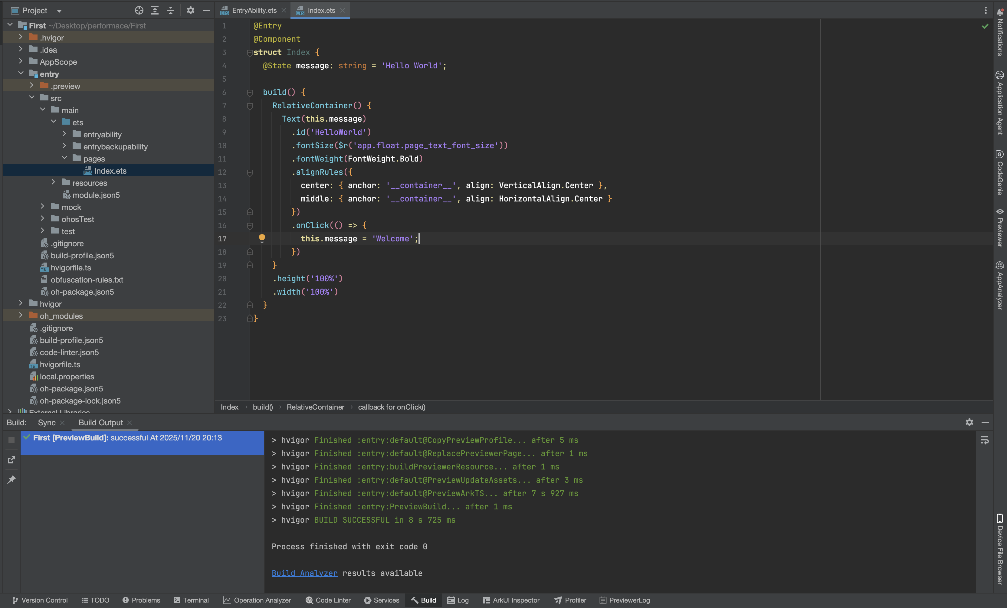
Task: Select module.json5 in project tree
Action: (96, 195)
